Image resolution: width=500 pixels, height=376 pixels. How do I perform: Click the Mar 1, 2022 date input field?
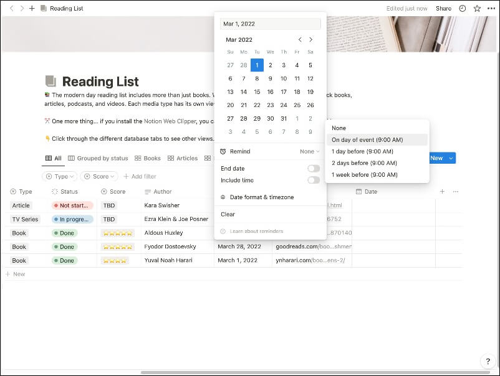pos(270,23)
